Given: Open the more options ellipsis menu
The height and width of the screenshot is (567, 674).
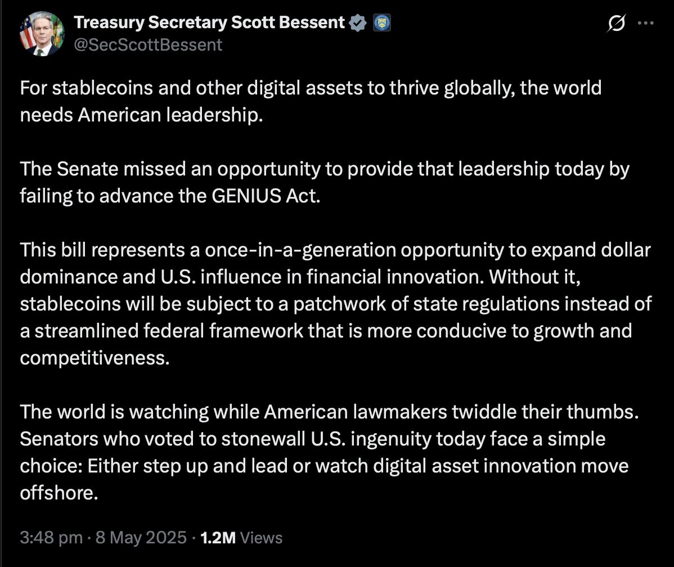Looking at the screenshot, I should pyautogui.click(x=645, y=24).
